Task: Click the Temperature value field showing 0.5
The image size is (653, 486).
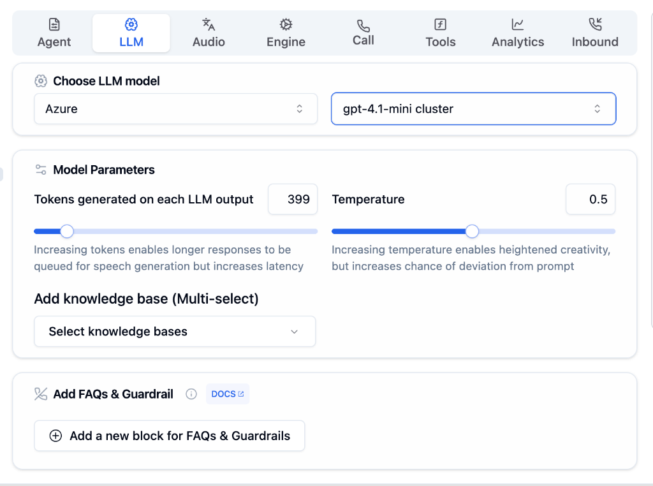Action: coord(591,199)
